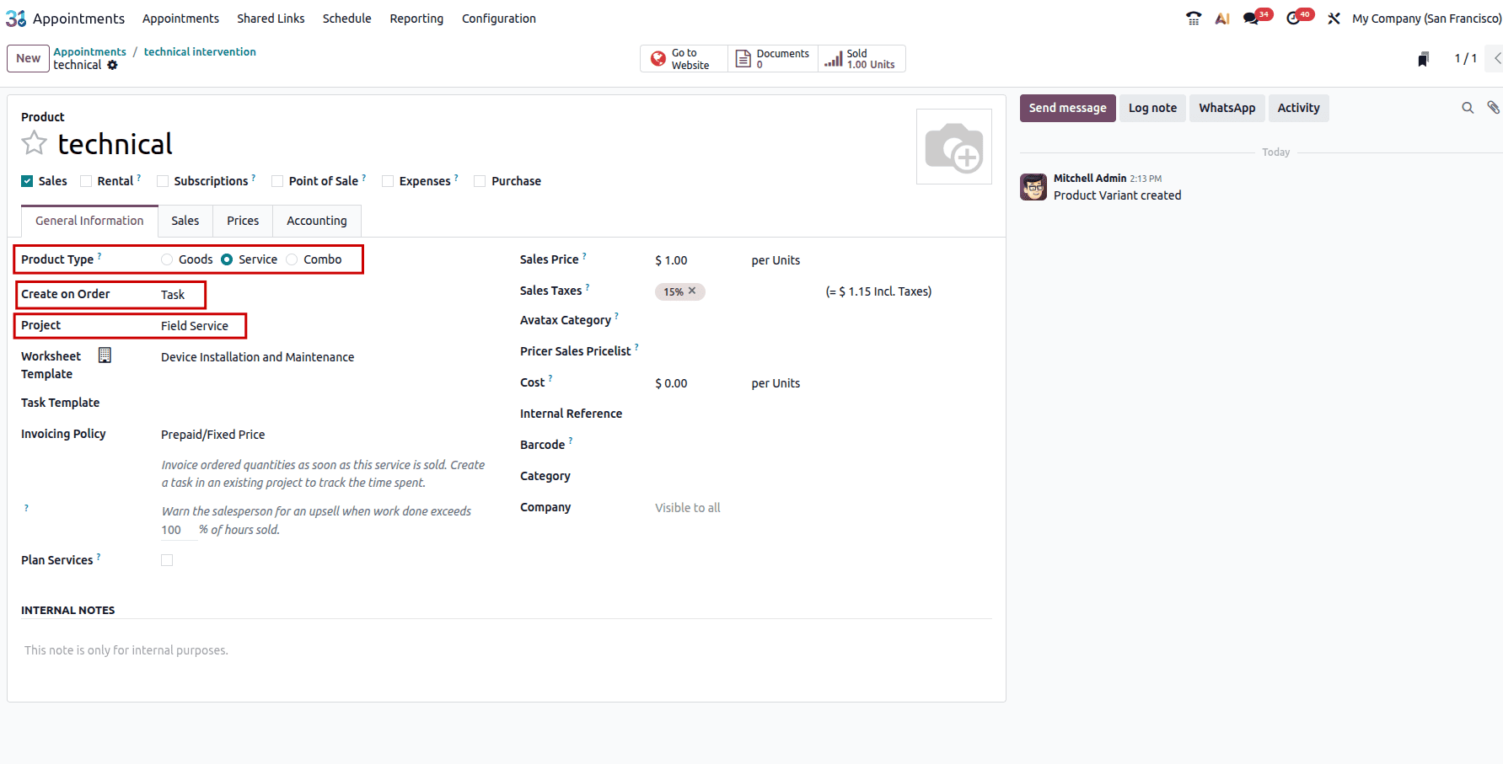Click the Log note button
The image size is (1503, 764).
click(x=1152, y=108)
